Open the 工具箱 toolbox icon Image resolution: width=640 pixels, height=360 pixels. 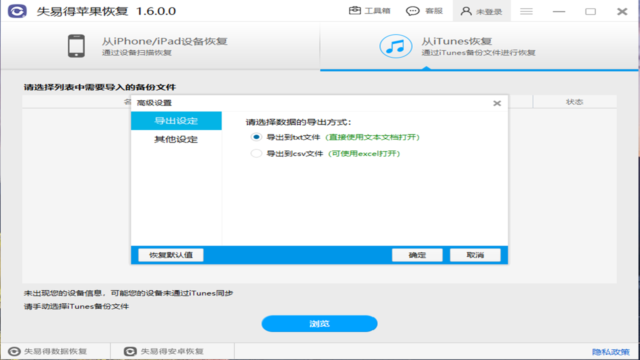pyautogui.click(x=355, y=11)
